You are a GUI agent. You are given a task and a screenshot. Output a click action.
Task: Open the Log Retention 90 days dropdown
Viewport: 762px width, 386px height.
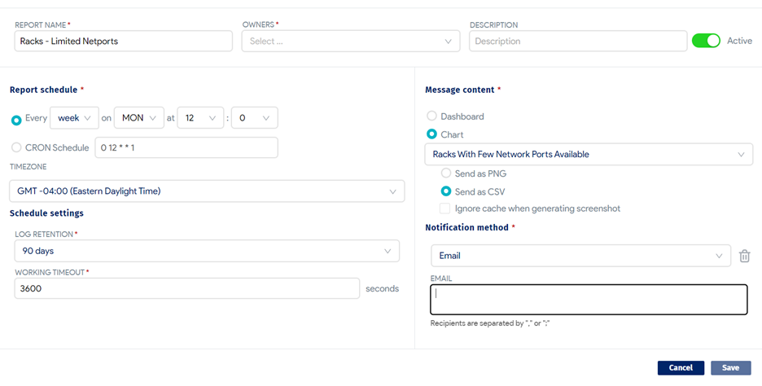point(207,251)
